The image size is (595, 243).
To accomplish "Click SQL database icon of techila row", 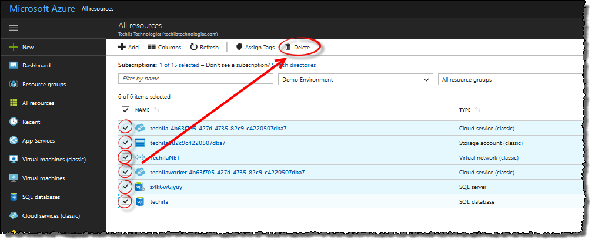I will tap(140, 202).
